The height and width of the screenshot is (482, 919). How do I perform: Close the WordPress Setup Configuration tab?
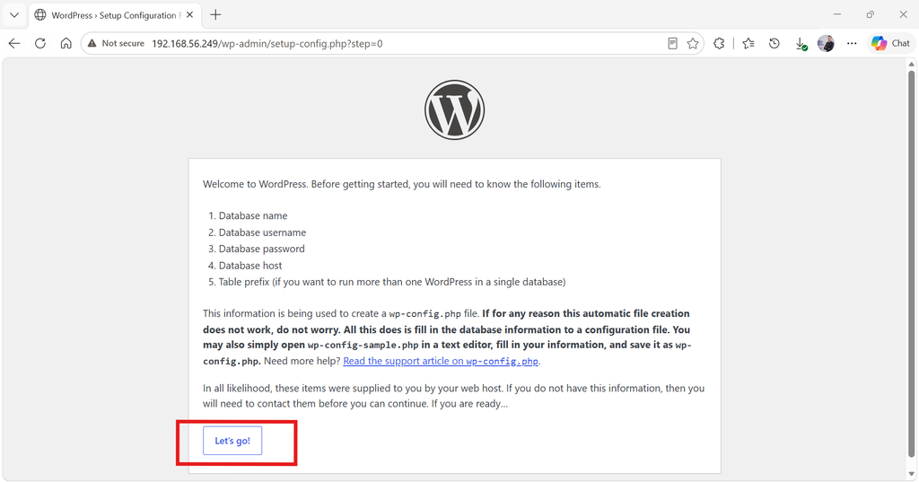click(x=190, y=15)
